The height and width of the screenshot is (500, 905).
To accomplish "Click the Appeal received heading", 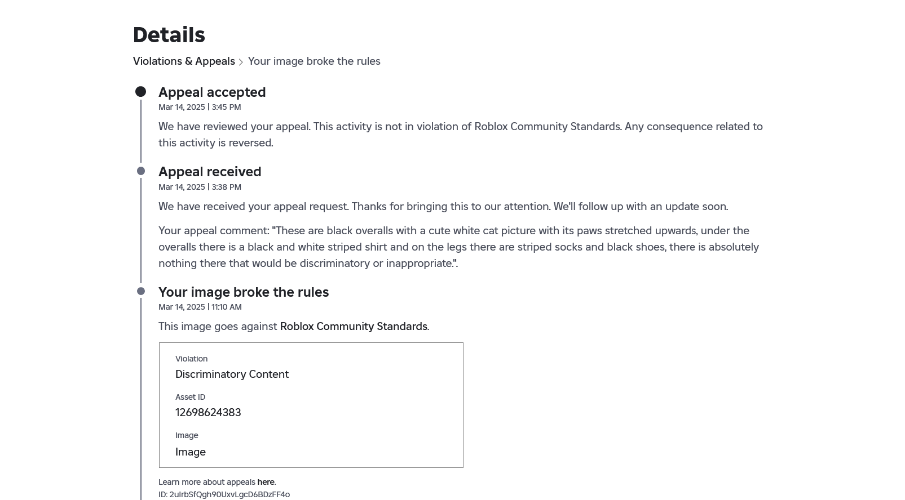I will click(210, 172).
